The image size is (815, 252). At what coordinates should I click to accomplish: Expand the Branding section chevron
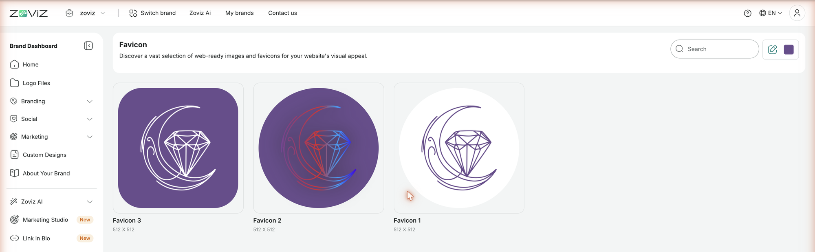coord(90,101)
